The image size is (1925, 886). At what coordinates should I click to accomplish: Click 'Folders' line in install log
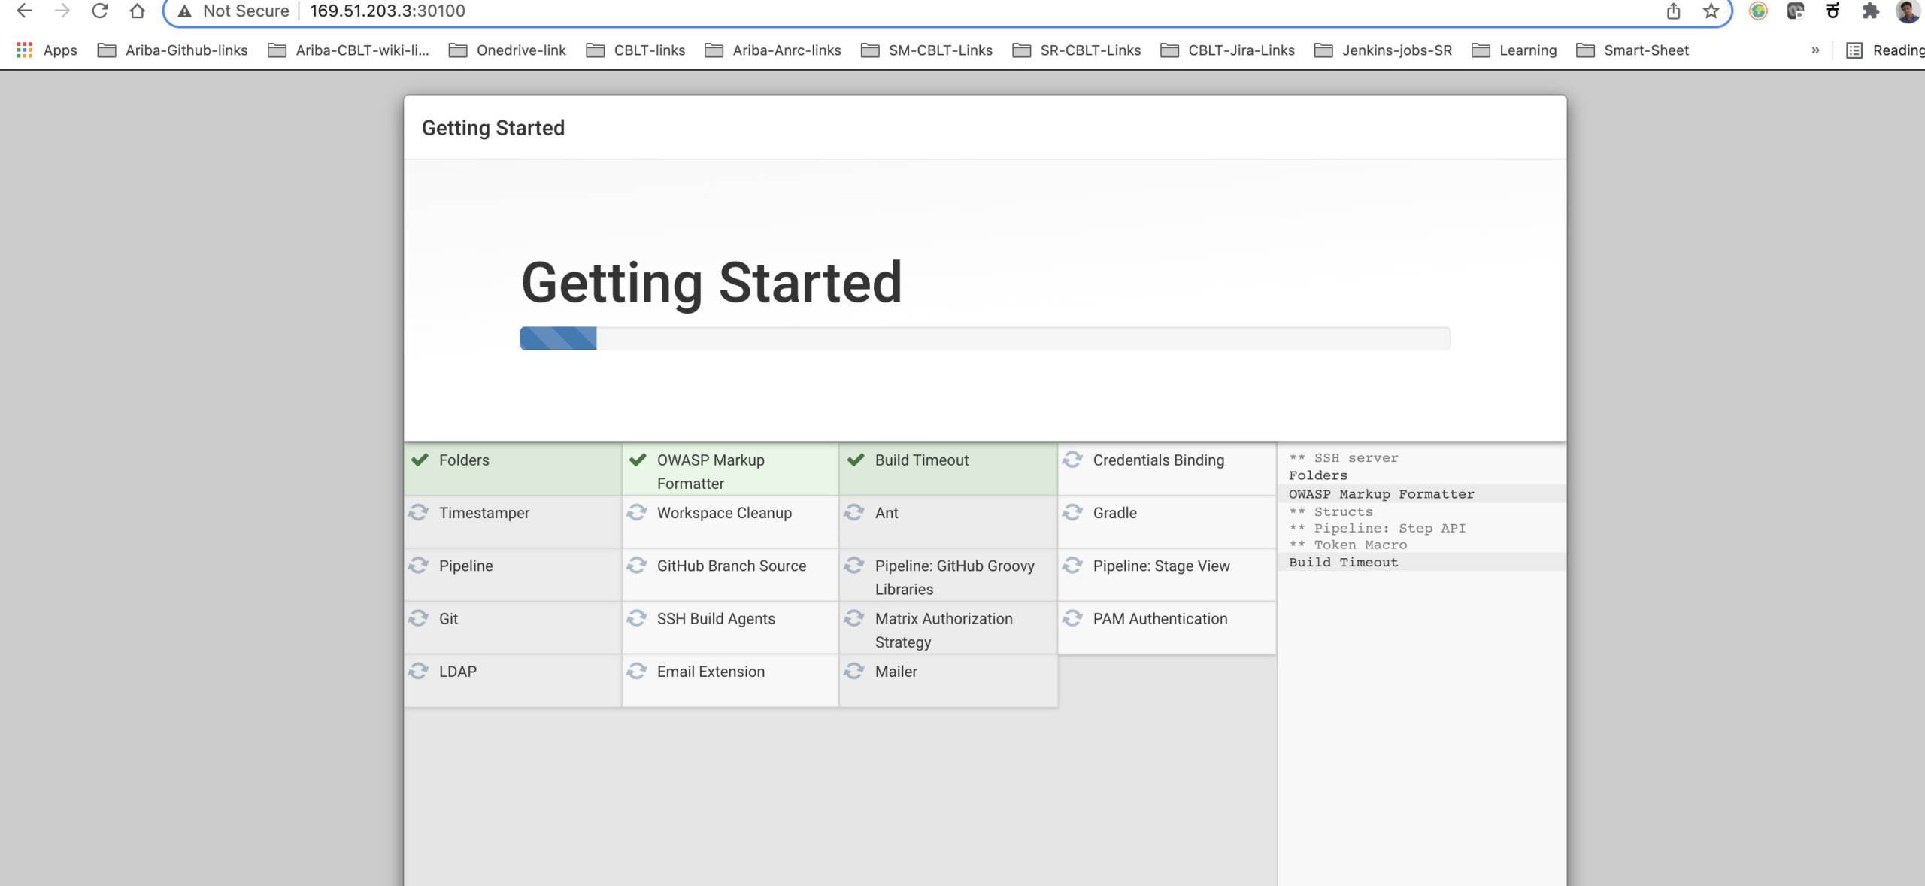click(x=1317, y=475)
